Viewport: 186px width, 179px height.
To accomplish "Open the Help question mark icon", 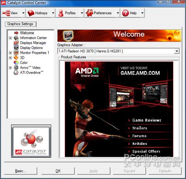I will [126, 13].
